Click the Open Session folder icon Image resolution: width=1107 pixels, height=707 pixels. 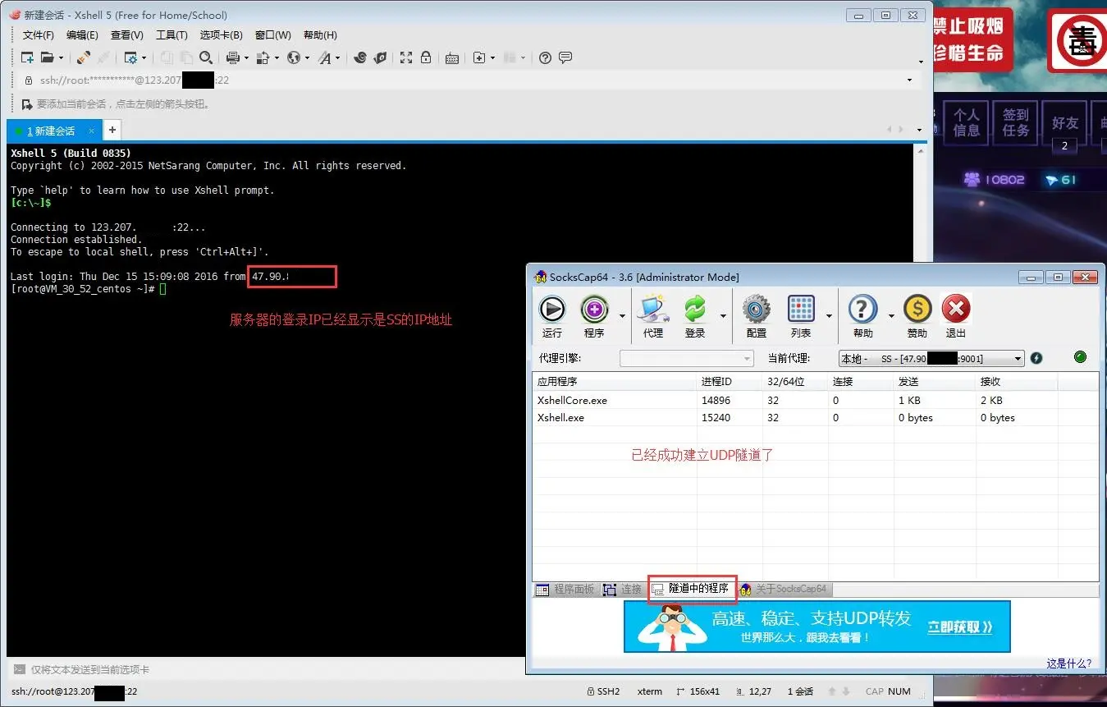48,57
